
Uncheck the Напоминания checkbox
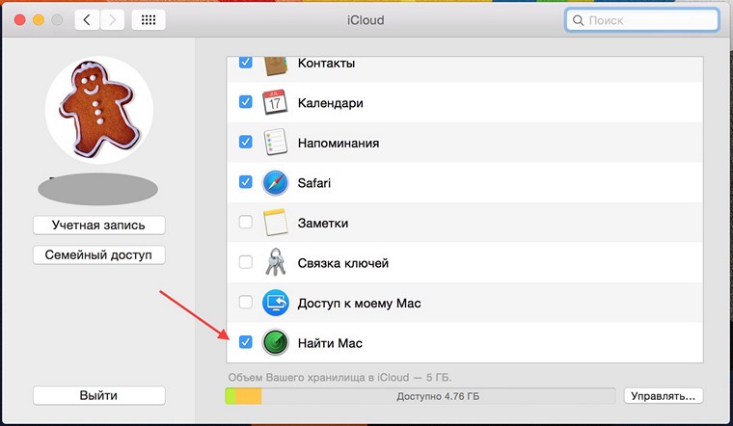click(245, 142)
